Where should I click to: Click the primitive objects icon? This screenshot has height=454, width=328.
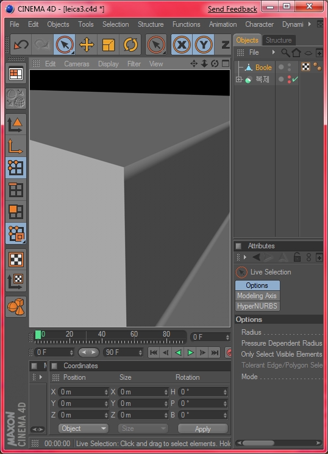(x=16, y=306)
